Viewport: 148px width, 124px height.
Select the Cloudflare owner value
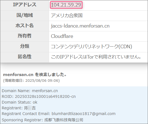point(62,36)
